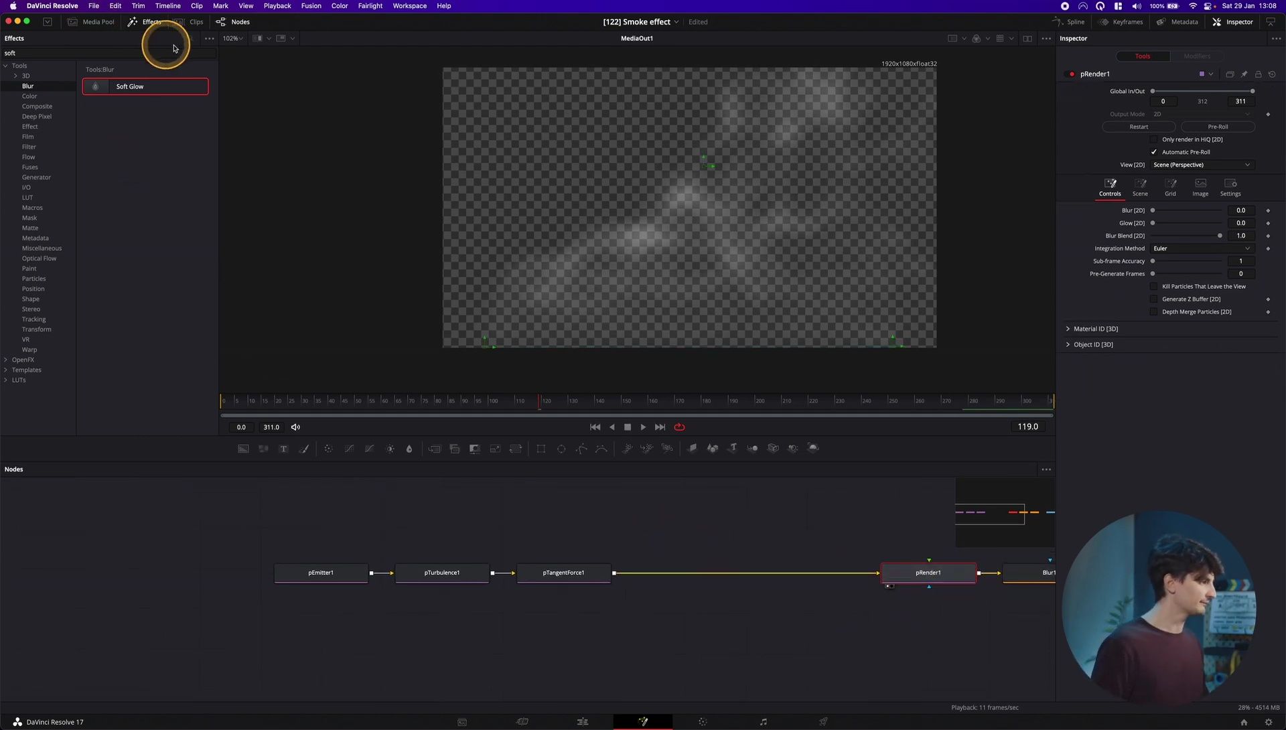Open the Workspace menu

click(x=409, y=6)
